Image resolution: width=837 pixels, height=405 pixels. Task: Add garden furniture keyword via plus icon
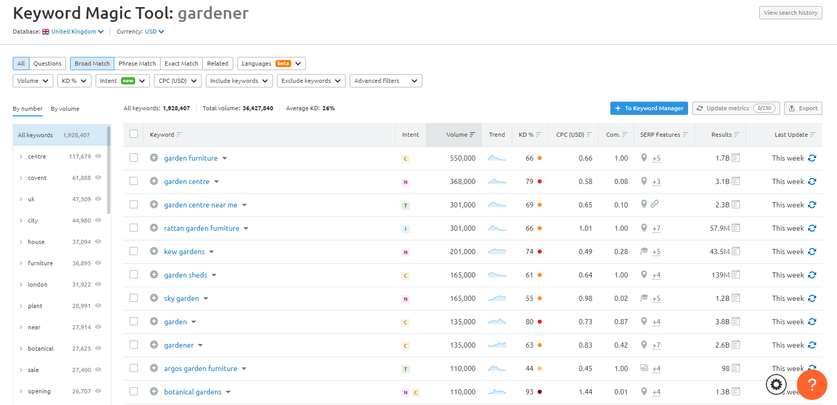point(154,158)
